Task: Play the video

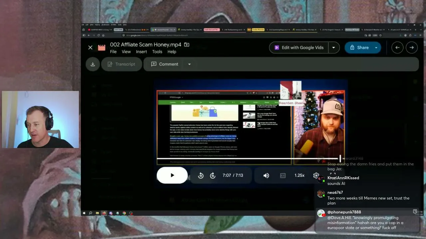Action: tap(172, 175)
